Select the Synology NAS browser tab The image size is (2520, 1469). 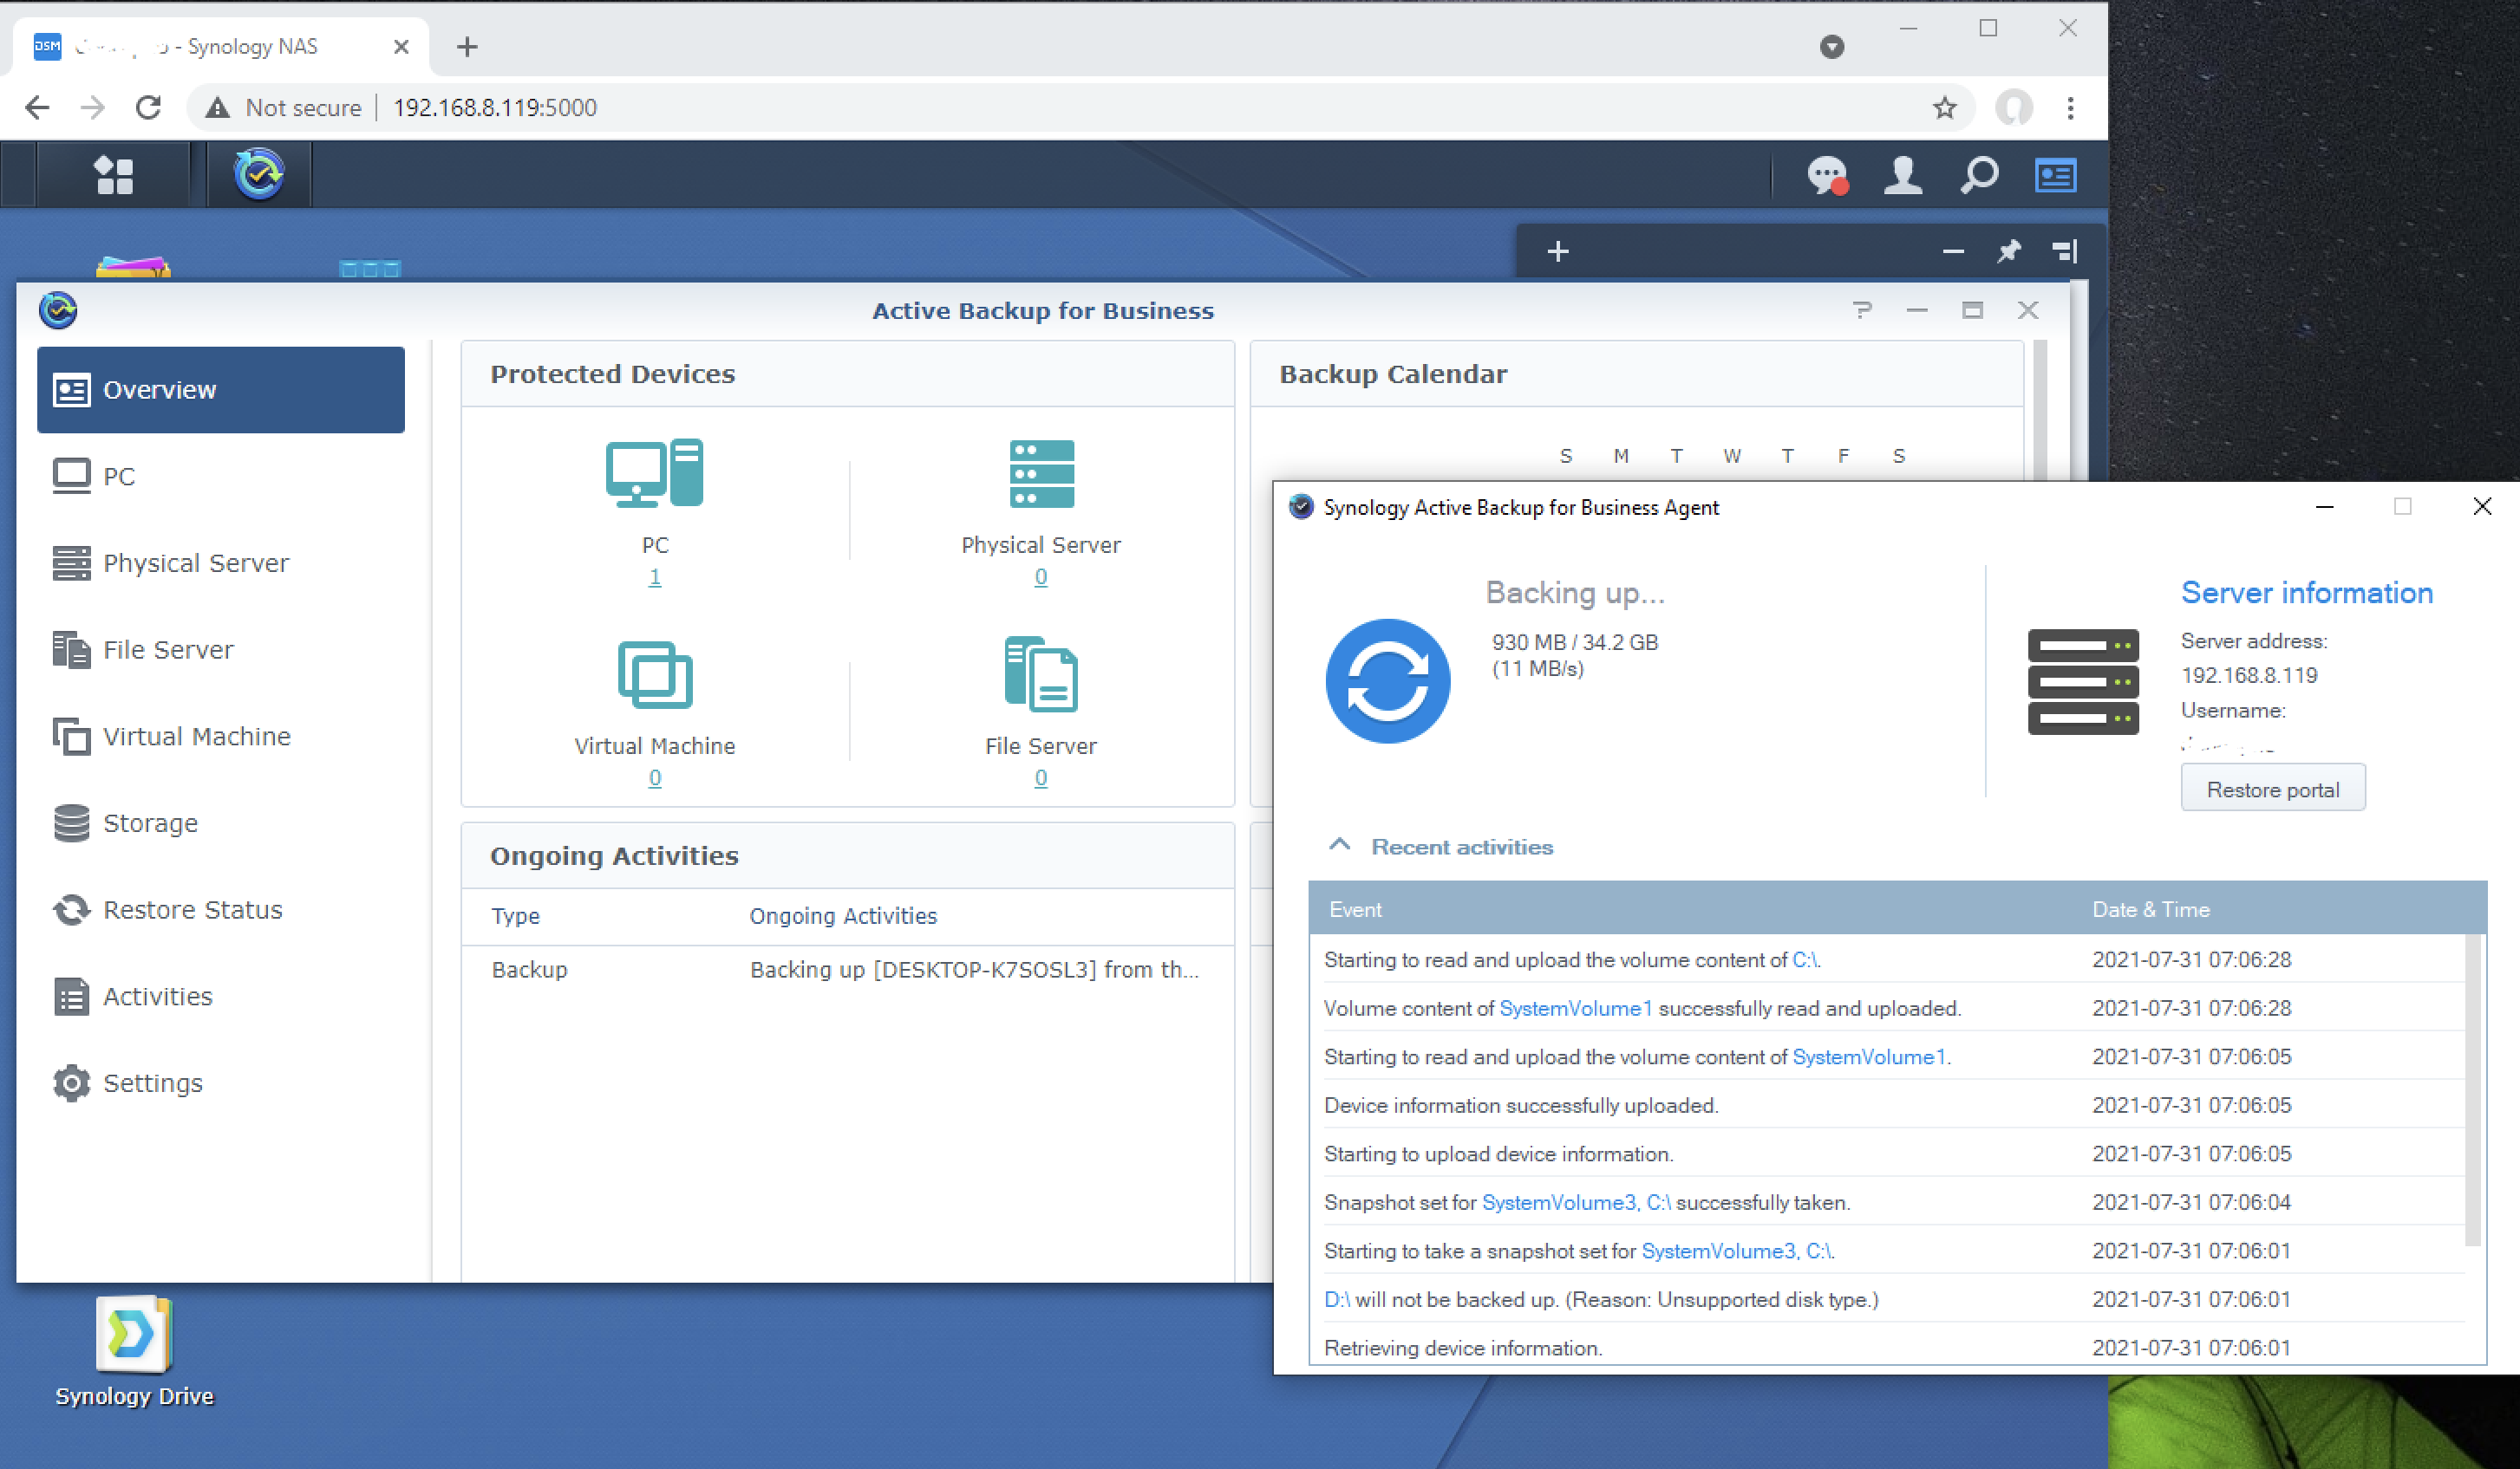pos(220,47)
